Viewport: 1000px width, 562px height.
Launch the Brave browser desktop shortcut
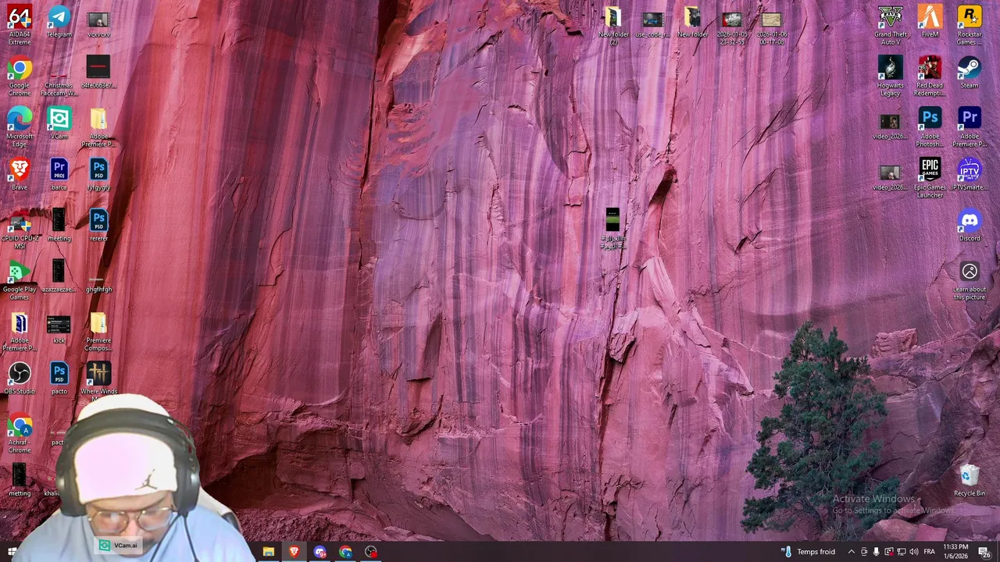tap(20, 174)
